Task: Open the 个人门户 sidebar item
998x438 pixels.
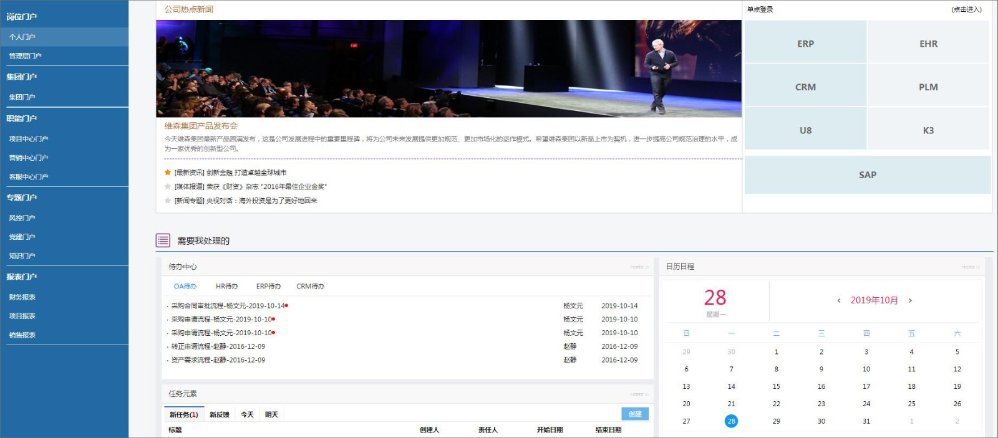Action: (x=64, y=37)
